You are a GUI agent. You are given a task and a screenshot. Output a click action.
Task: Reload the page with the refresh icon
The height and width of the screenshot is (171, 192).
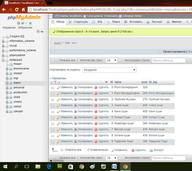[17, 9]
